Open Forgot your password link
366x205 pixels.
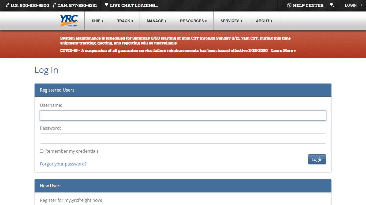click(x=63, y=164)
